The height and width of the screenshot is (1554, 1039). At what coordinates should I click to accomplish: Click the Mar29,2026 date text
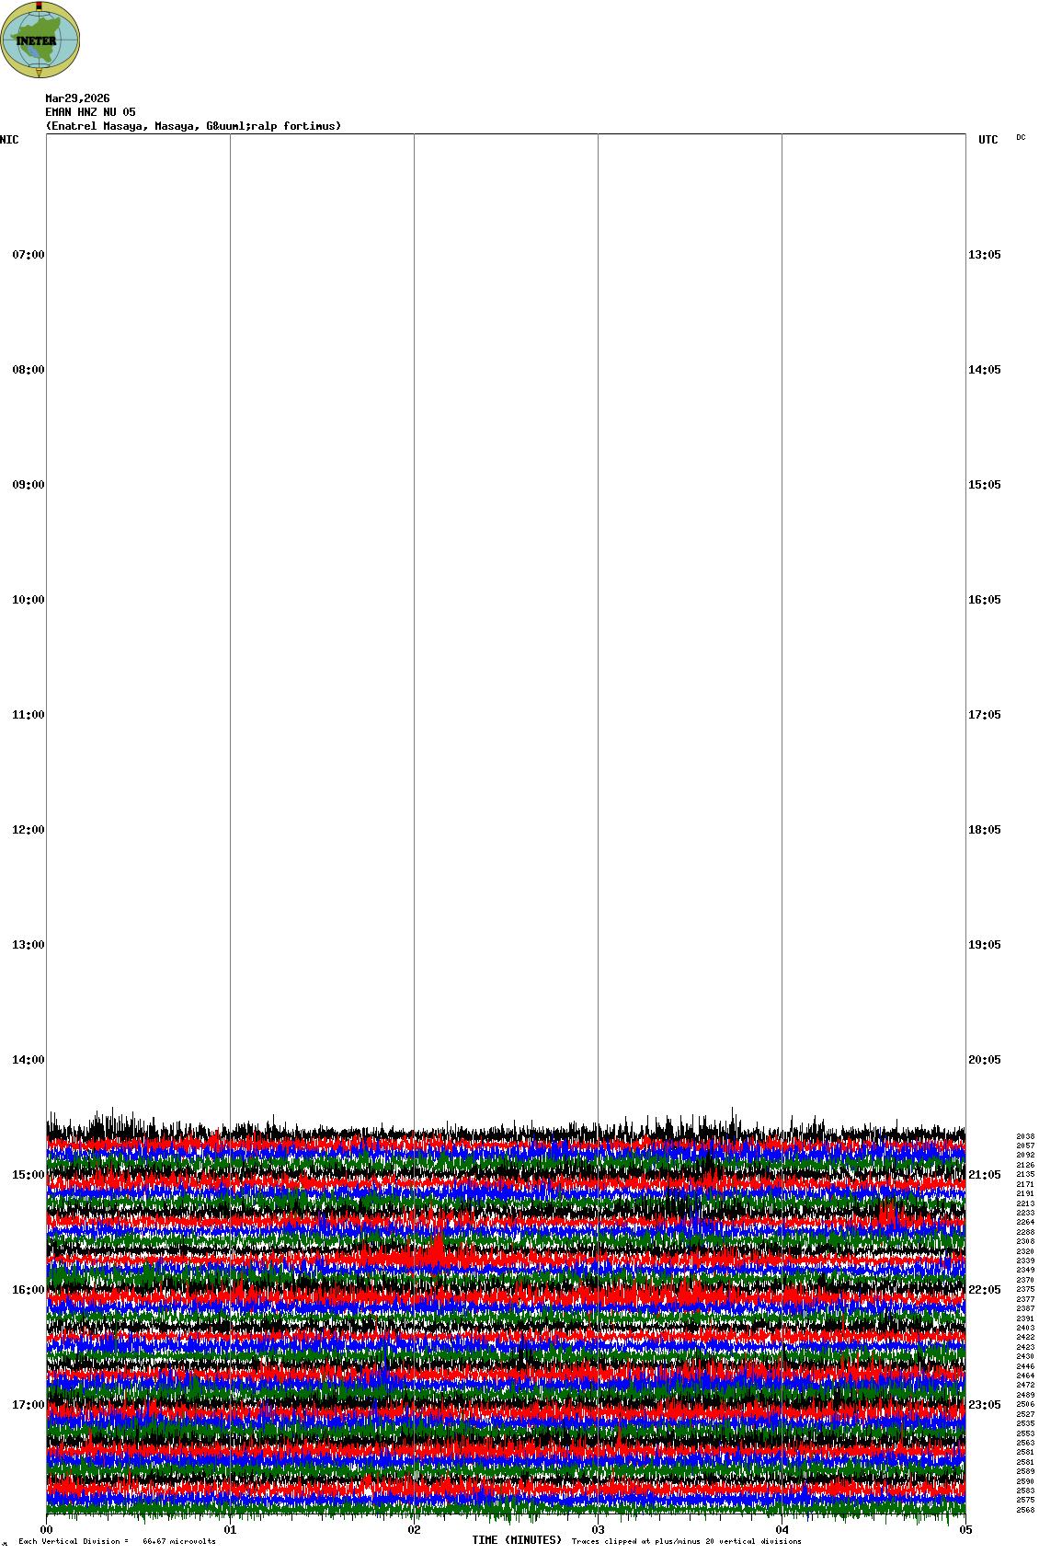click(x=77, y=98)
